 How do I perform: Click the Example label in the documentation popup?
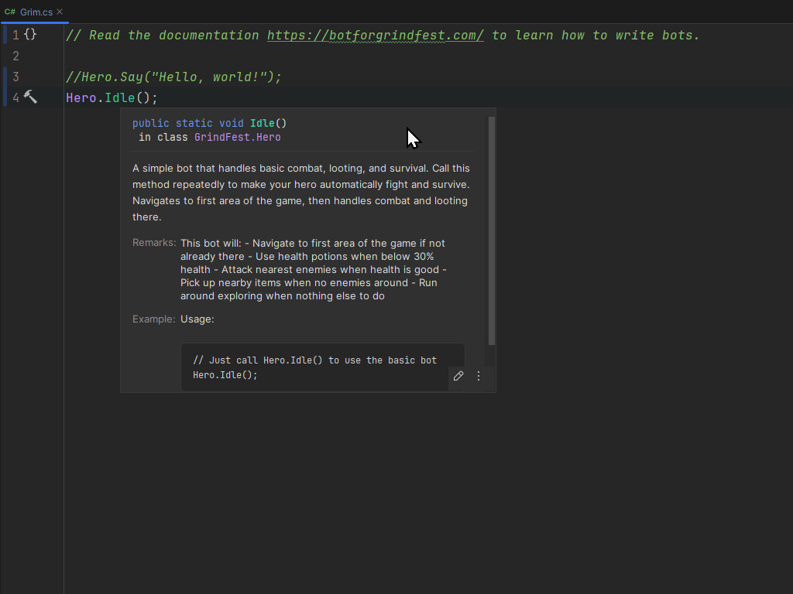pos(153,319)
